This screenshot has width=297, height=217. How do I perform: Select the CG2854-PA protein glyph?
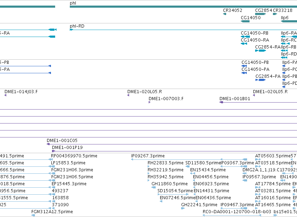(260, 80)
